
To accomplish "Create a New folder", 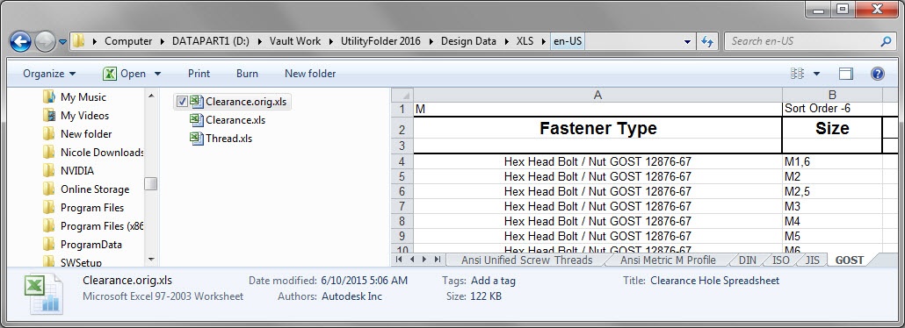I will [310, 74].
